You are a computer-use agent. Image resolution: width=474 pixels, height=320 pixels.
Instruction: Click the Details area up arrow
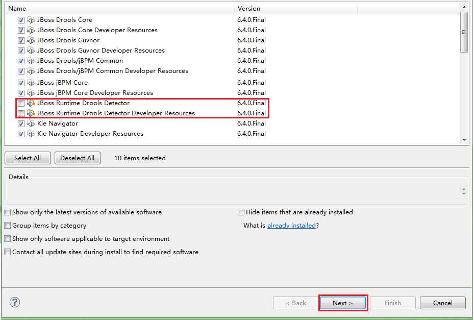pyautogui.click(x=464, y=189)
